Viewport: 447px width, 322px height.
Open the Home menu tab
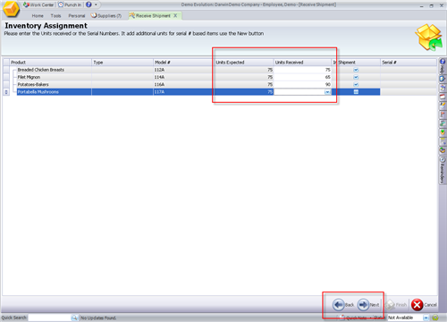[38, 16]
